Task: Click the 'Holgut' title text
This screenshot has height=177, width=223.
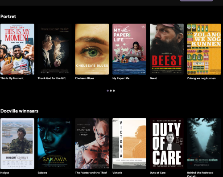Action: point(4,173)
